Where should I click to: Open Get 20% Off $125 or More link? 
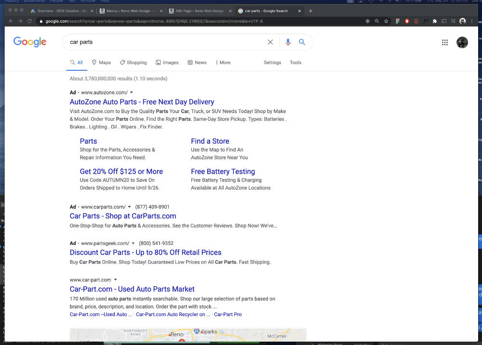pos(121,172)
